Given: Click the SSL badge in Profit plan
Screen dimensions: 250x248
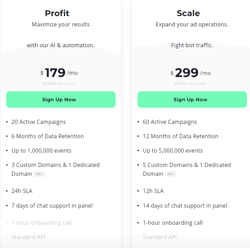Looking at the screenshot, I should (x=39, y=174).
